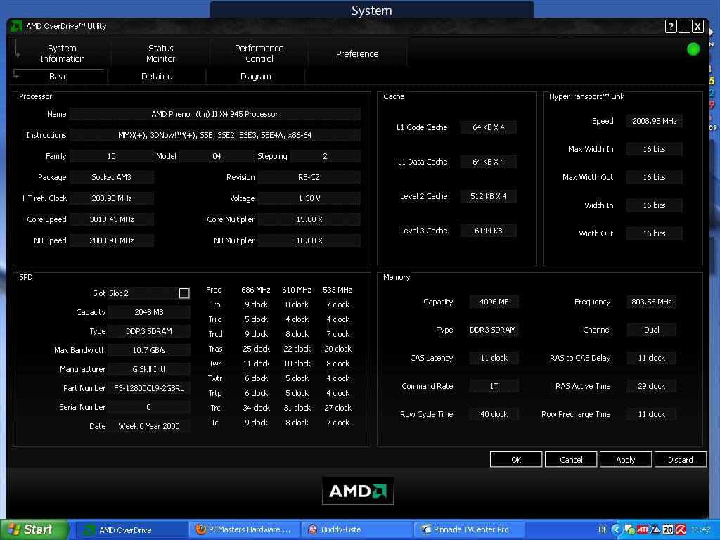
Task: Open the Windows Start menu
Action: click(34, 529)
